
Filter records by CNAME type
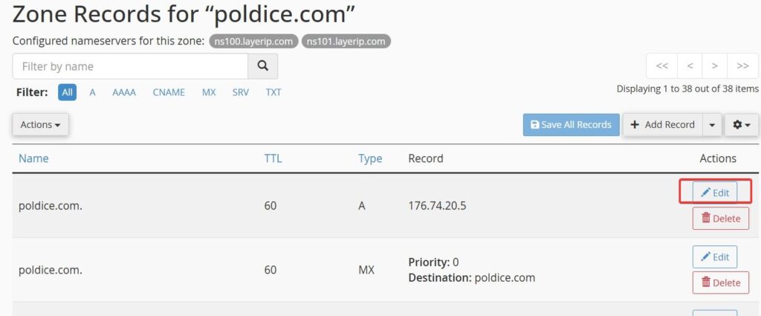pos(169,93)
